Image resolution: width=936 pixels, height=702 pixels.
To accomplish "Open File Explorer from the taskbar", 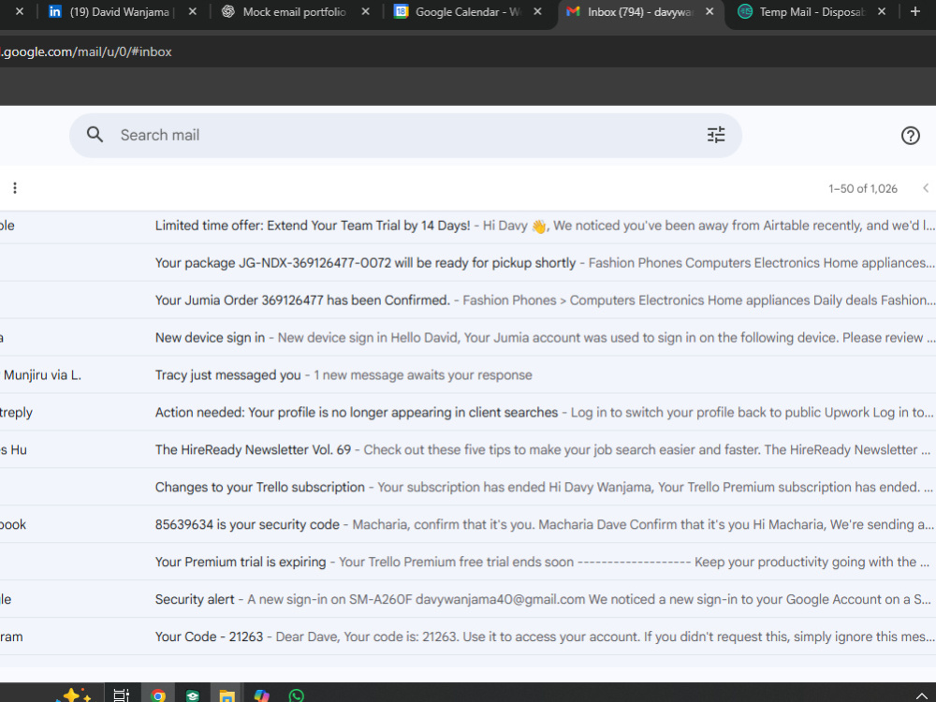I will click(x=227, y=696).
